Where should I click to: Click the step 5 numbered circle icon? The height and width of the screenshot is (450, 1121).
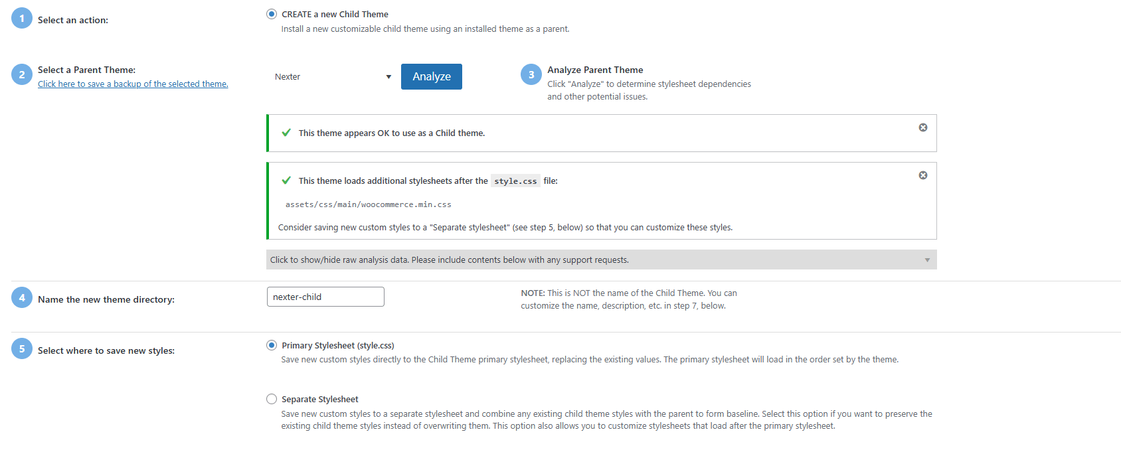[x=21, y=348]
